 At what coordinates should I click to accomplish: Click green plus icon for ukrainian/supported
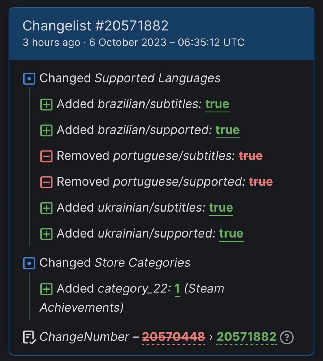coord(46,234)
